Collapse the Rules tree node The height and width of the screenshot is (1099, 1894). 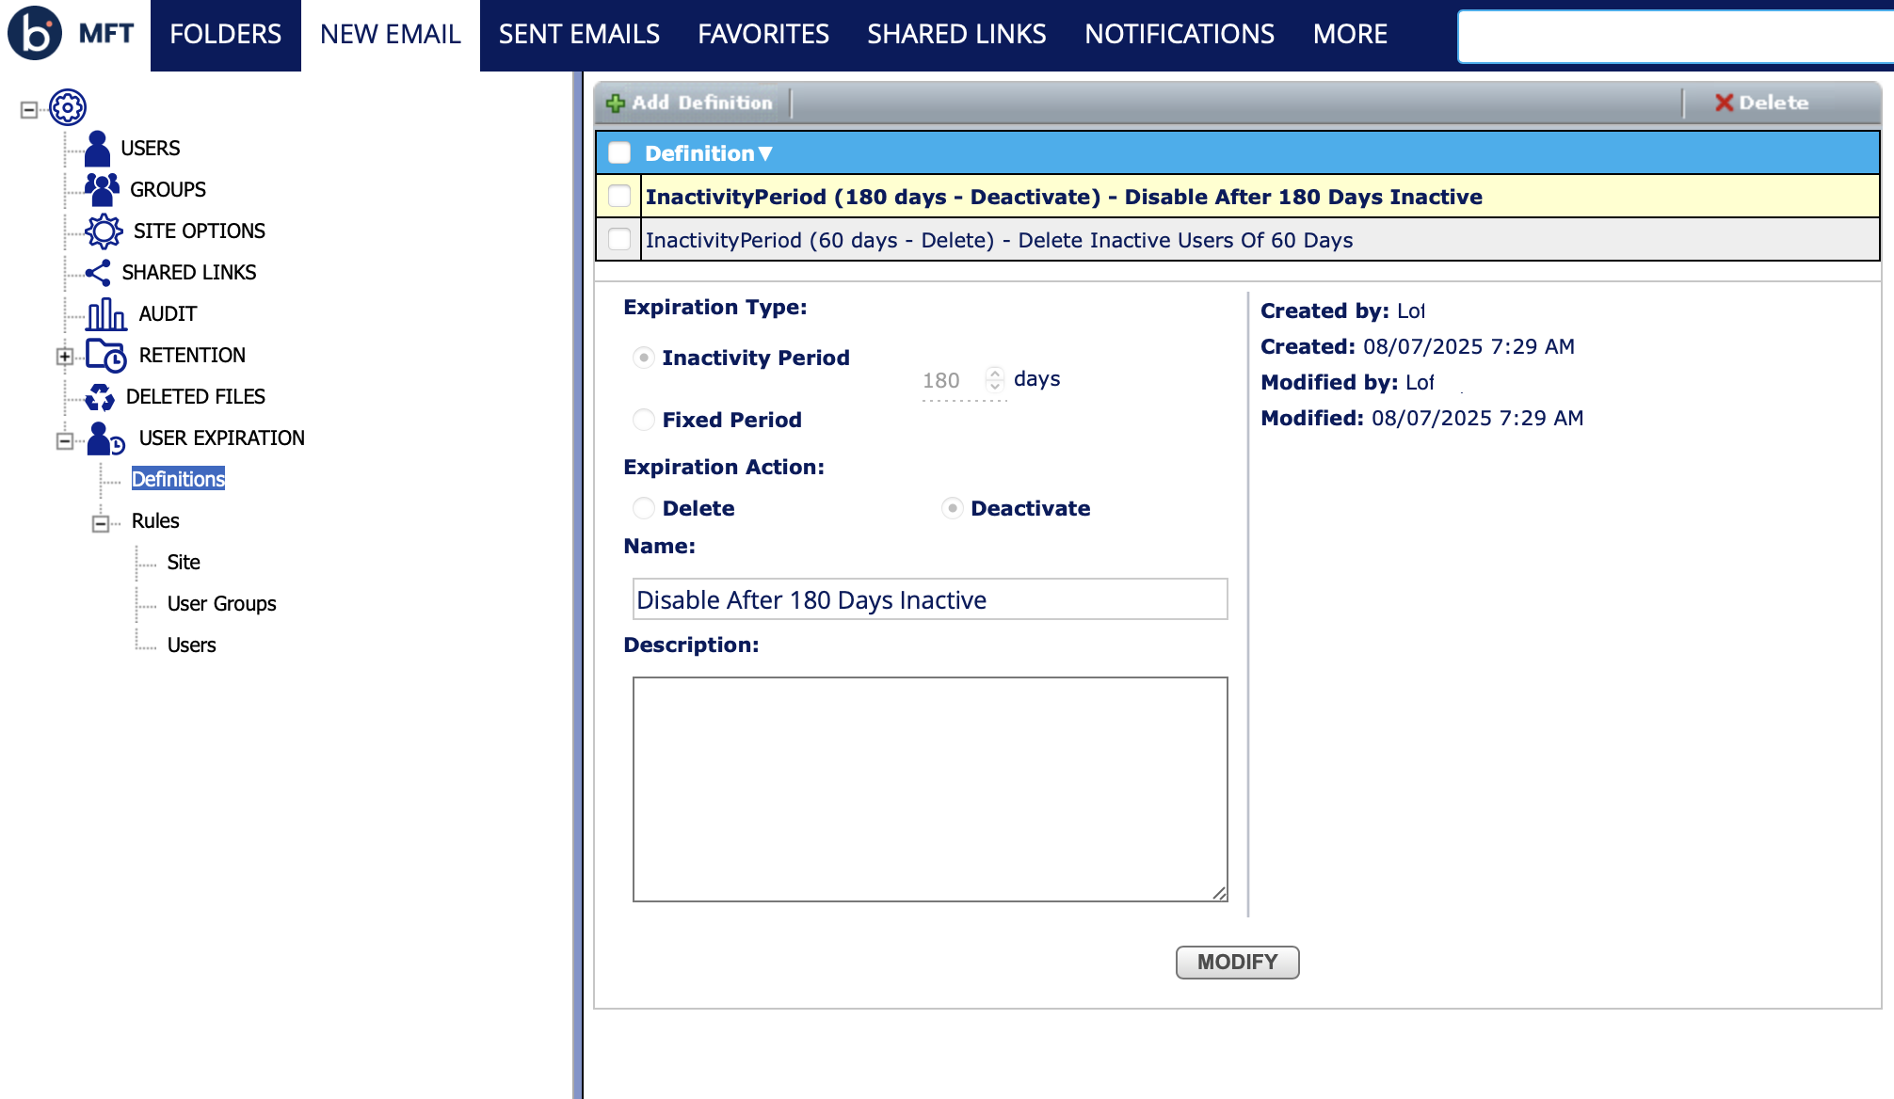[100, 522]
